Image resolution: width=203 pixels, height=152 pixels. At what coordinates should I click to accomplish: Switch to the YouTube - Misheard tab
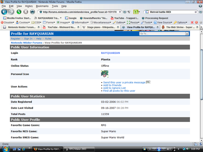pyautogui.click(x=61, y=27)
